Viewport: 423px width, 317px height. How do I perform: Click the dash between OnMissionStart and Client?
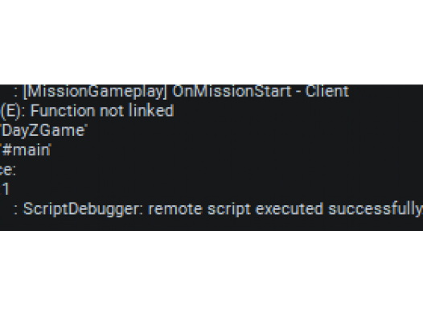point(298,93)
